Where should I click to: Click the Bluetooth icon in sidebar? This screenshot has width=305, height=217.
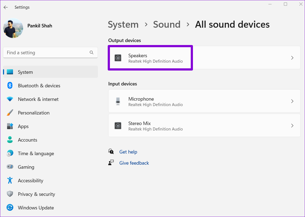point(10,85)
